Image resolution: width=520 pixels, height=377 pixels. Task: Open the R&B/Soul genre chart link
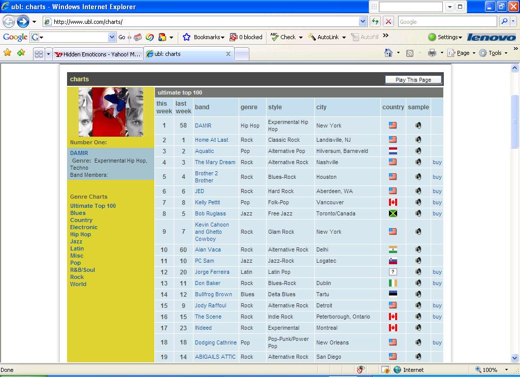82,270
